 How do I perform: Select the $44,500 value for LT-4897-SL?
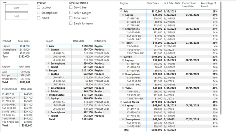point(28,94)
